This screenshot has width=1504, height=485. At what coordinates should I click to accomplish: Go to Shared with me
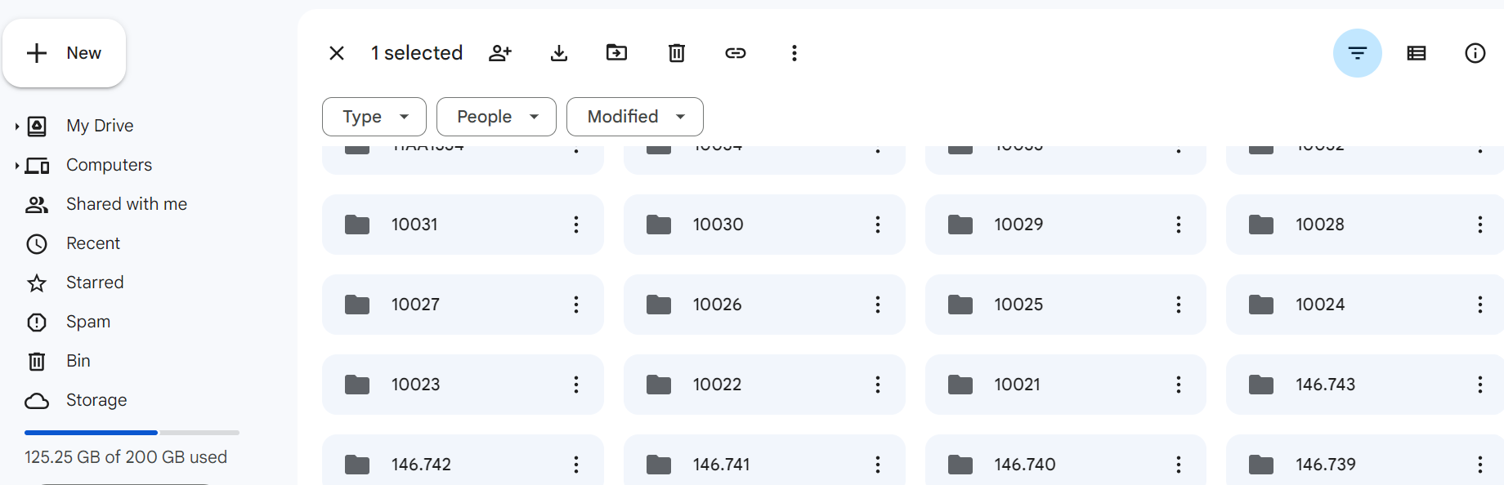126,204
